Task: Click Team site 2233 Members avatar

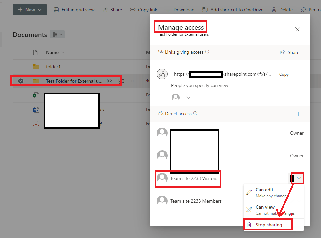Action: [x=162, y=201]
